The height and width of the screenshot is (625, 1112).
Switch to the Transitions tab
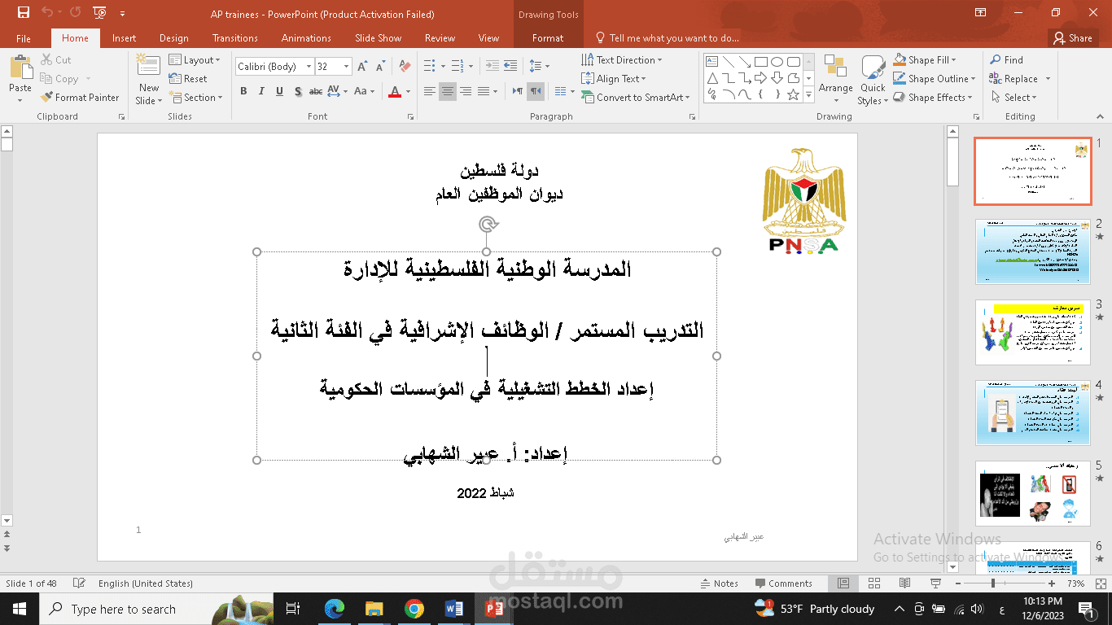tap(234, 38)
